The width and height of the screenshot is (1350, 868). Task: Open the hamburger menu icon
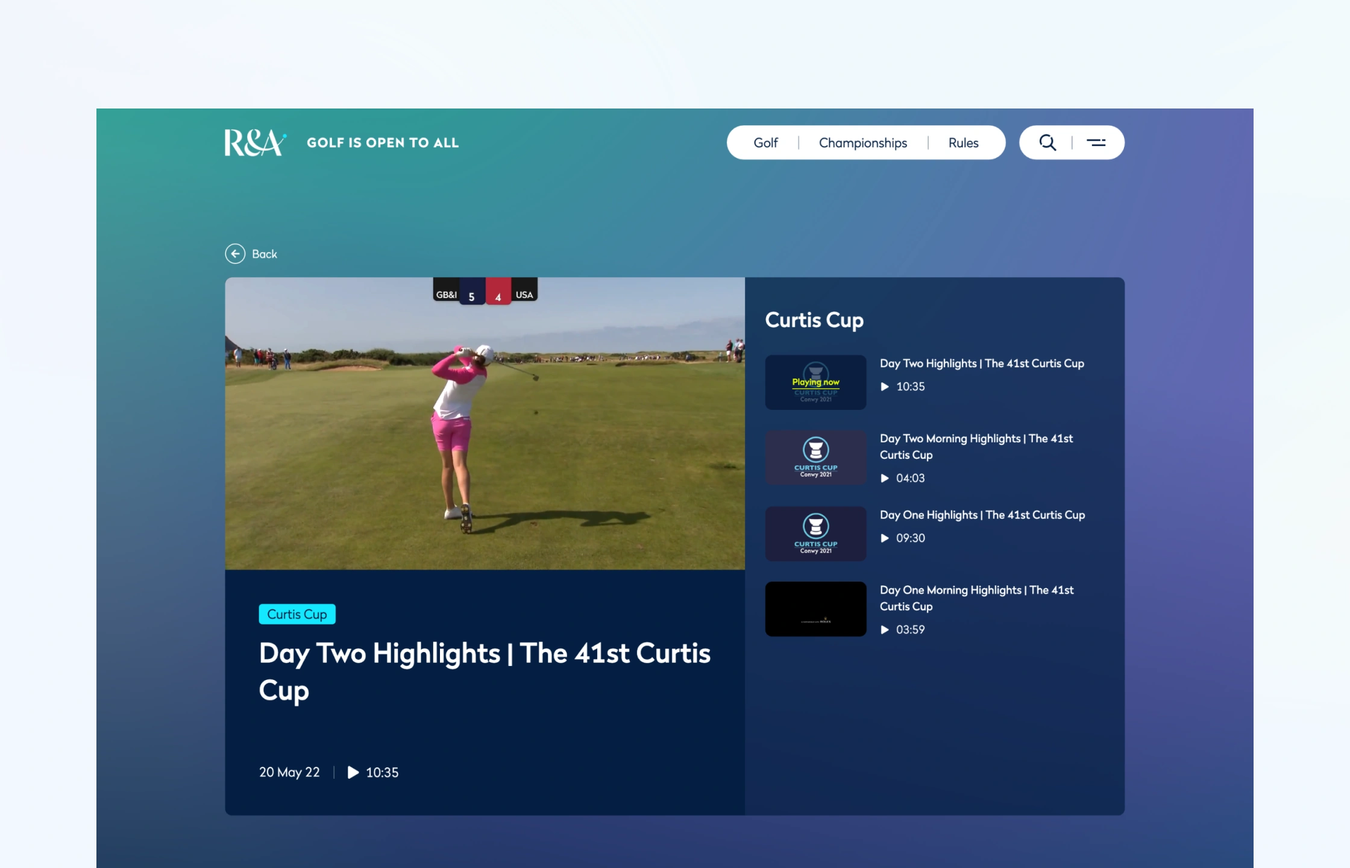pyautogui.click(x=1096, y=143)
